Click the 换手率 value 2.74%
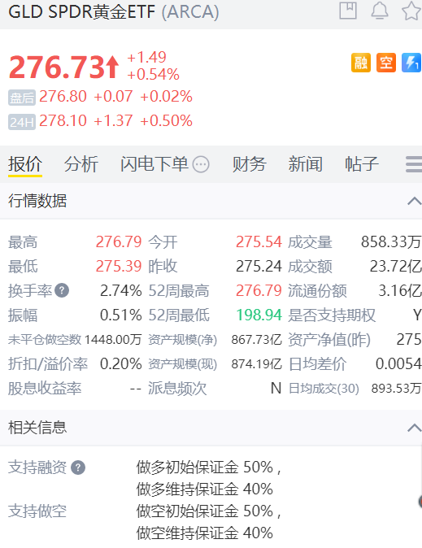This screenshot has width=422, height=548. [121, 291]
